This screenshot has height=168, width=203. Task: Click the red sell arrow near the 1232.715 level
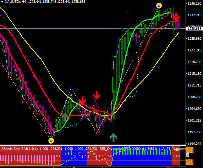[x=176, y=17]
